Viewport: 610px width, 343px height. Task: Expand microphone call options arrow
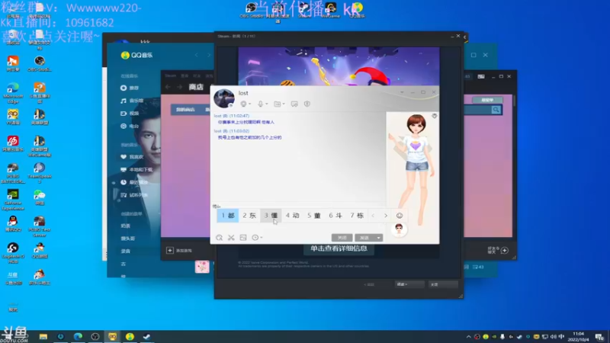266,104
